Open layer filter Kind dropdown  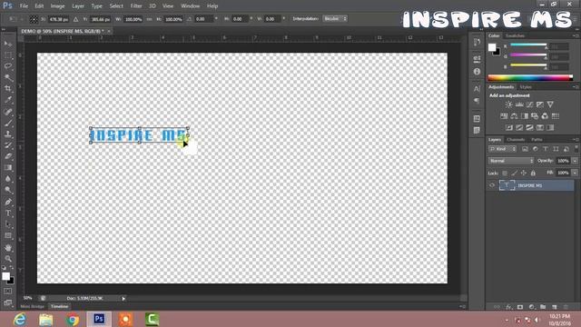pos(502,149)
